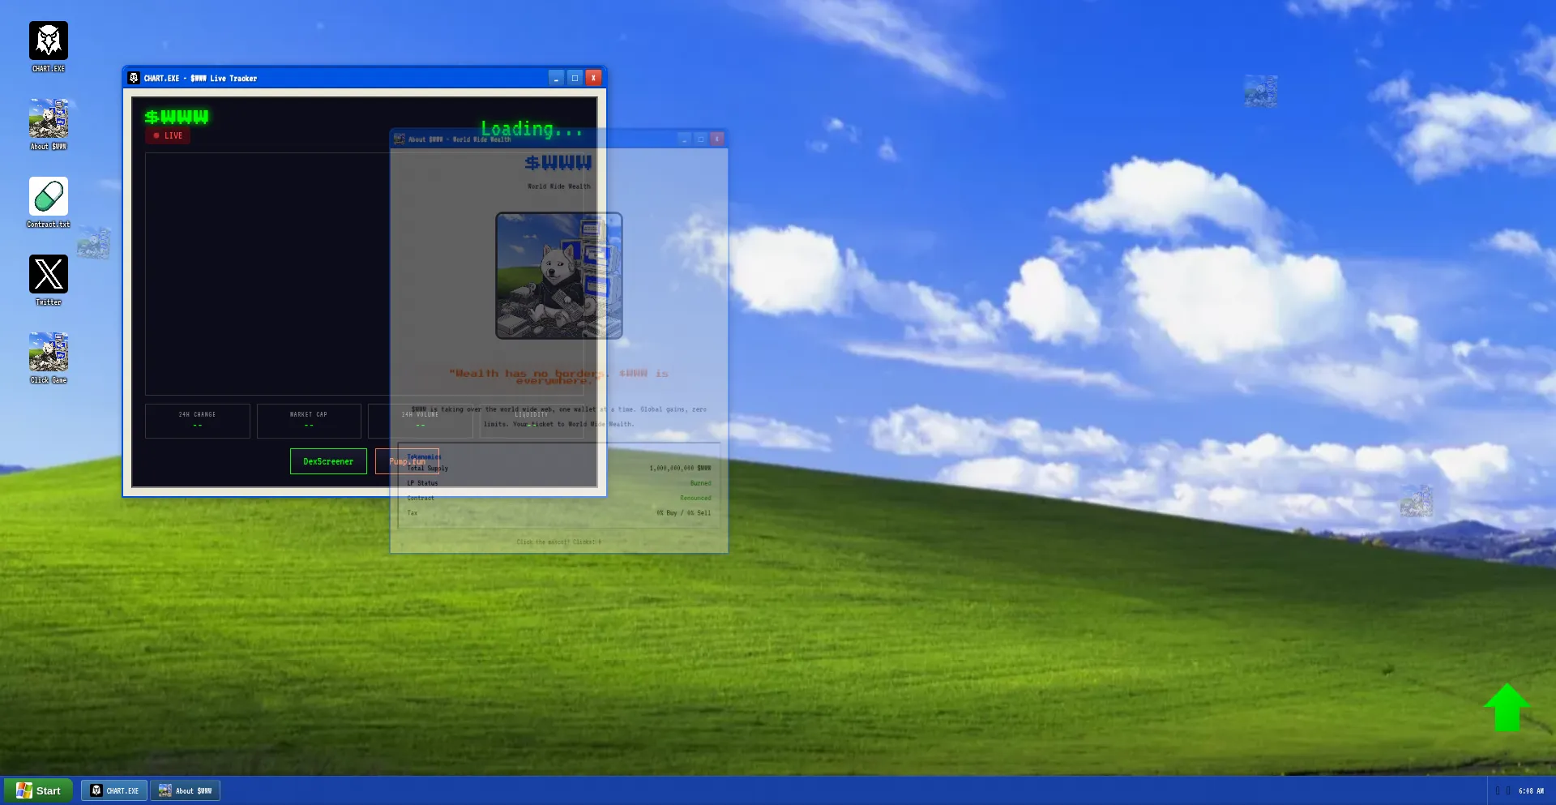Select the 24H Change stat card
The width and height of the screenshot is (1556, 805).
pyautogui.click(x=197, y=420)
